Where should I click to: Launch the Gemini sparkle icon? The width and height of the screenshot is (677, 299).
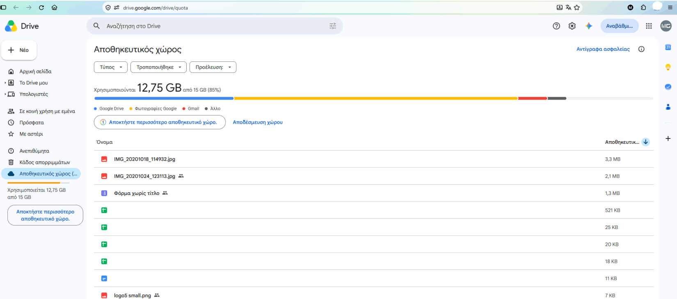coord(589,26)
